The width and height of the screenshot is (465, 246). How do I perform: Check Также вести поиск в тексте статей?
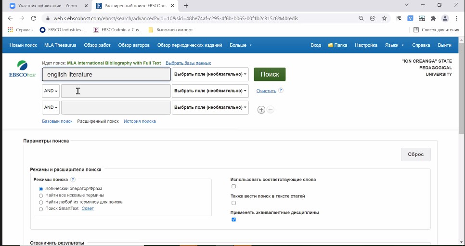coord(233,203)
